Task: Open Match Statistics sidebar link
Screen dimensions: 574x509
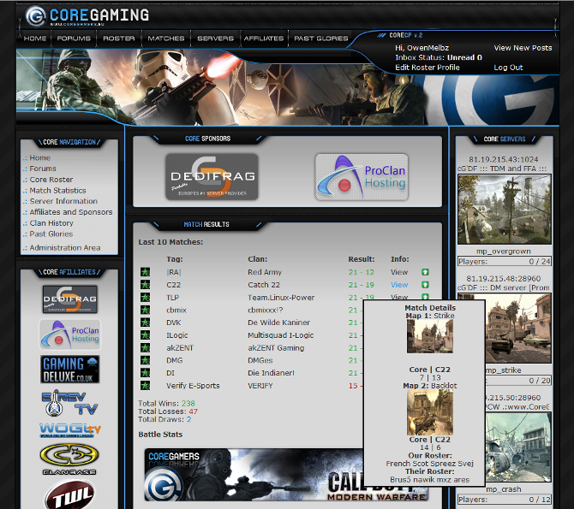Action: click(58, 191)
